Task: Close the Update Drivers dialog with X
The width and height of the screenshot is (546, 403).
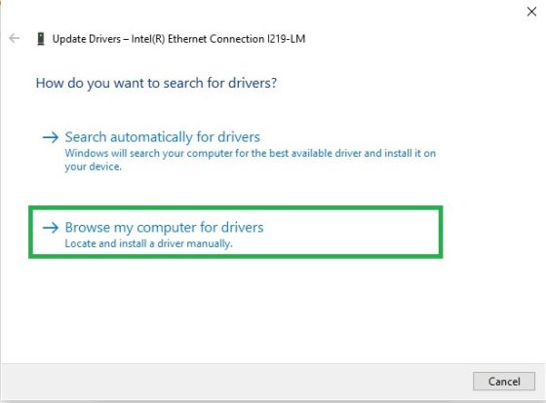Action: coord(531,12)
